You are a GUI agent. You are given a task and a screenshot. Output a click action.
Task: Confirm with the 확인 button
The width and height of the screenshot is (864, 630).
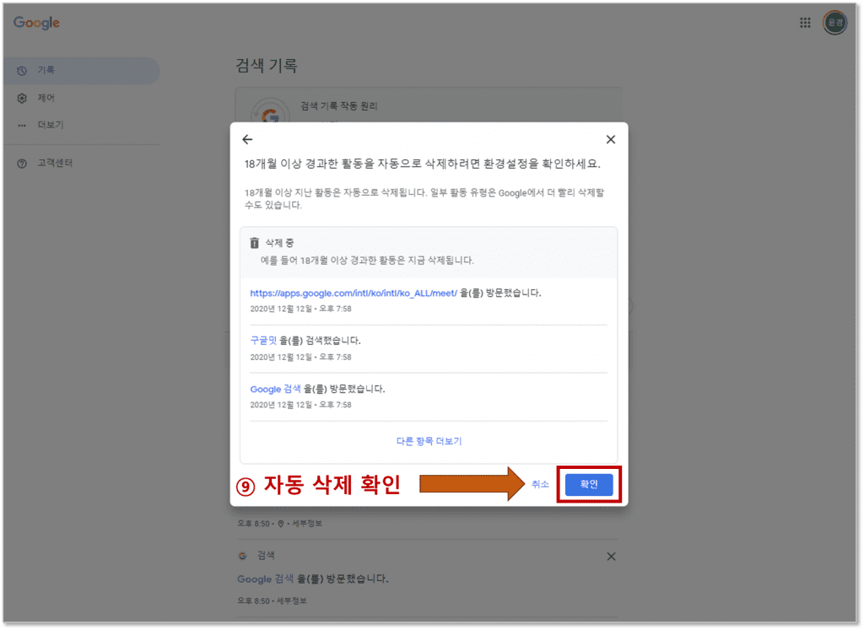click(x=588, y=485)
